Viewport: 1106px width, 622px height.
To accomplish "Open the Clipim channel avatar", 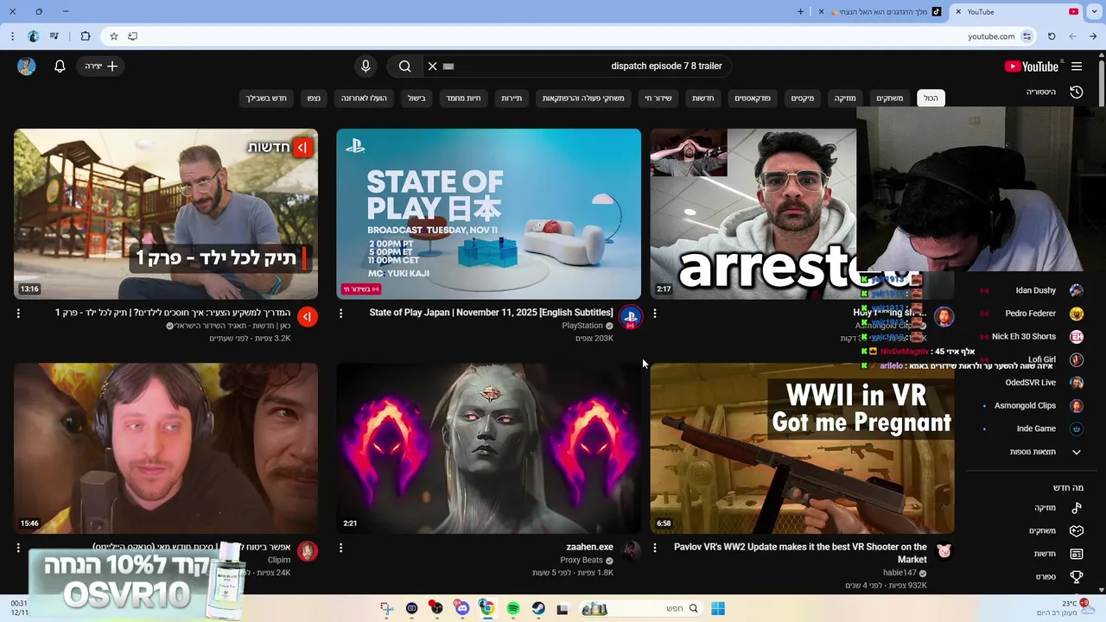I will click(308, 551).
